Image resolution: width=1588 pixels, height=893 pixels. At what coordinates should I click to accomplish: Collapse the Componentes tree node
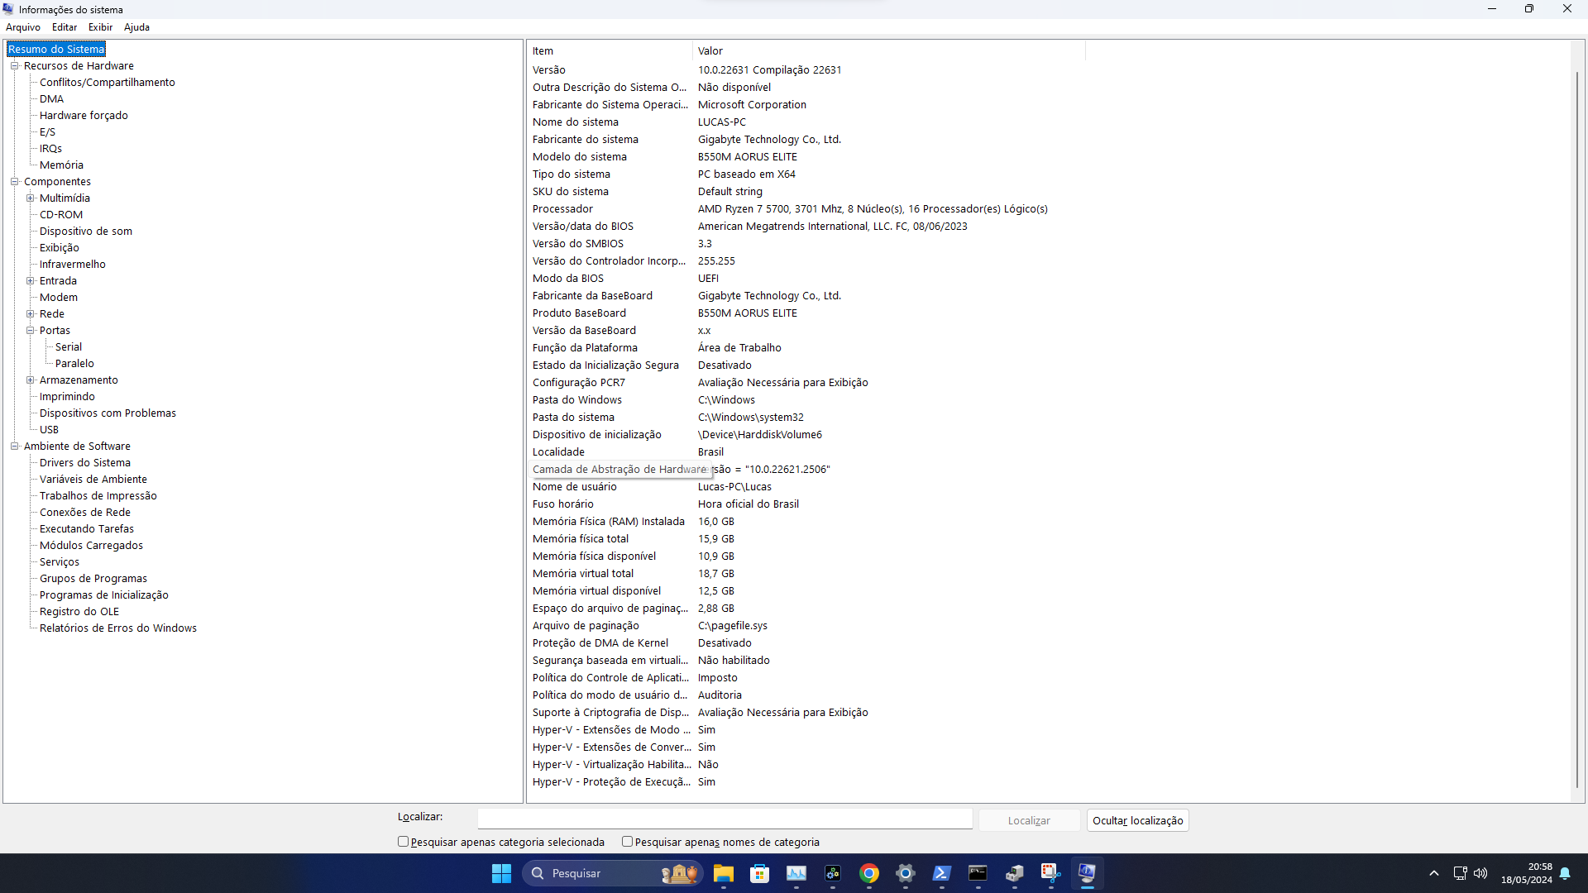pyautogui.click(x=14, y=182)
